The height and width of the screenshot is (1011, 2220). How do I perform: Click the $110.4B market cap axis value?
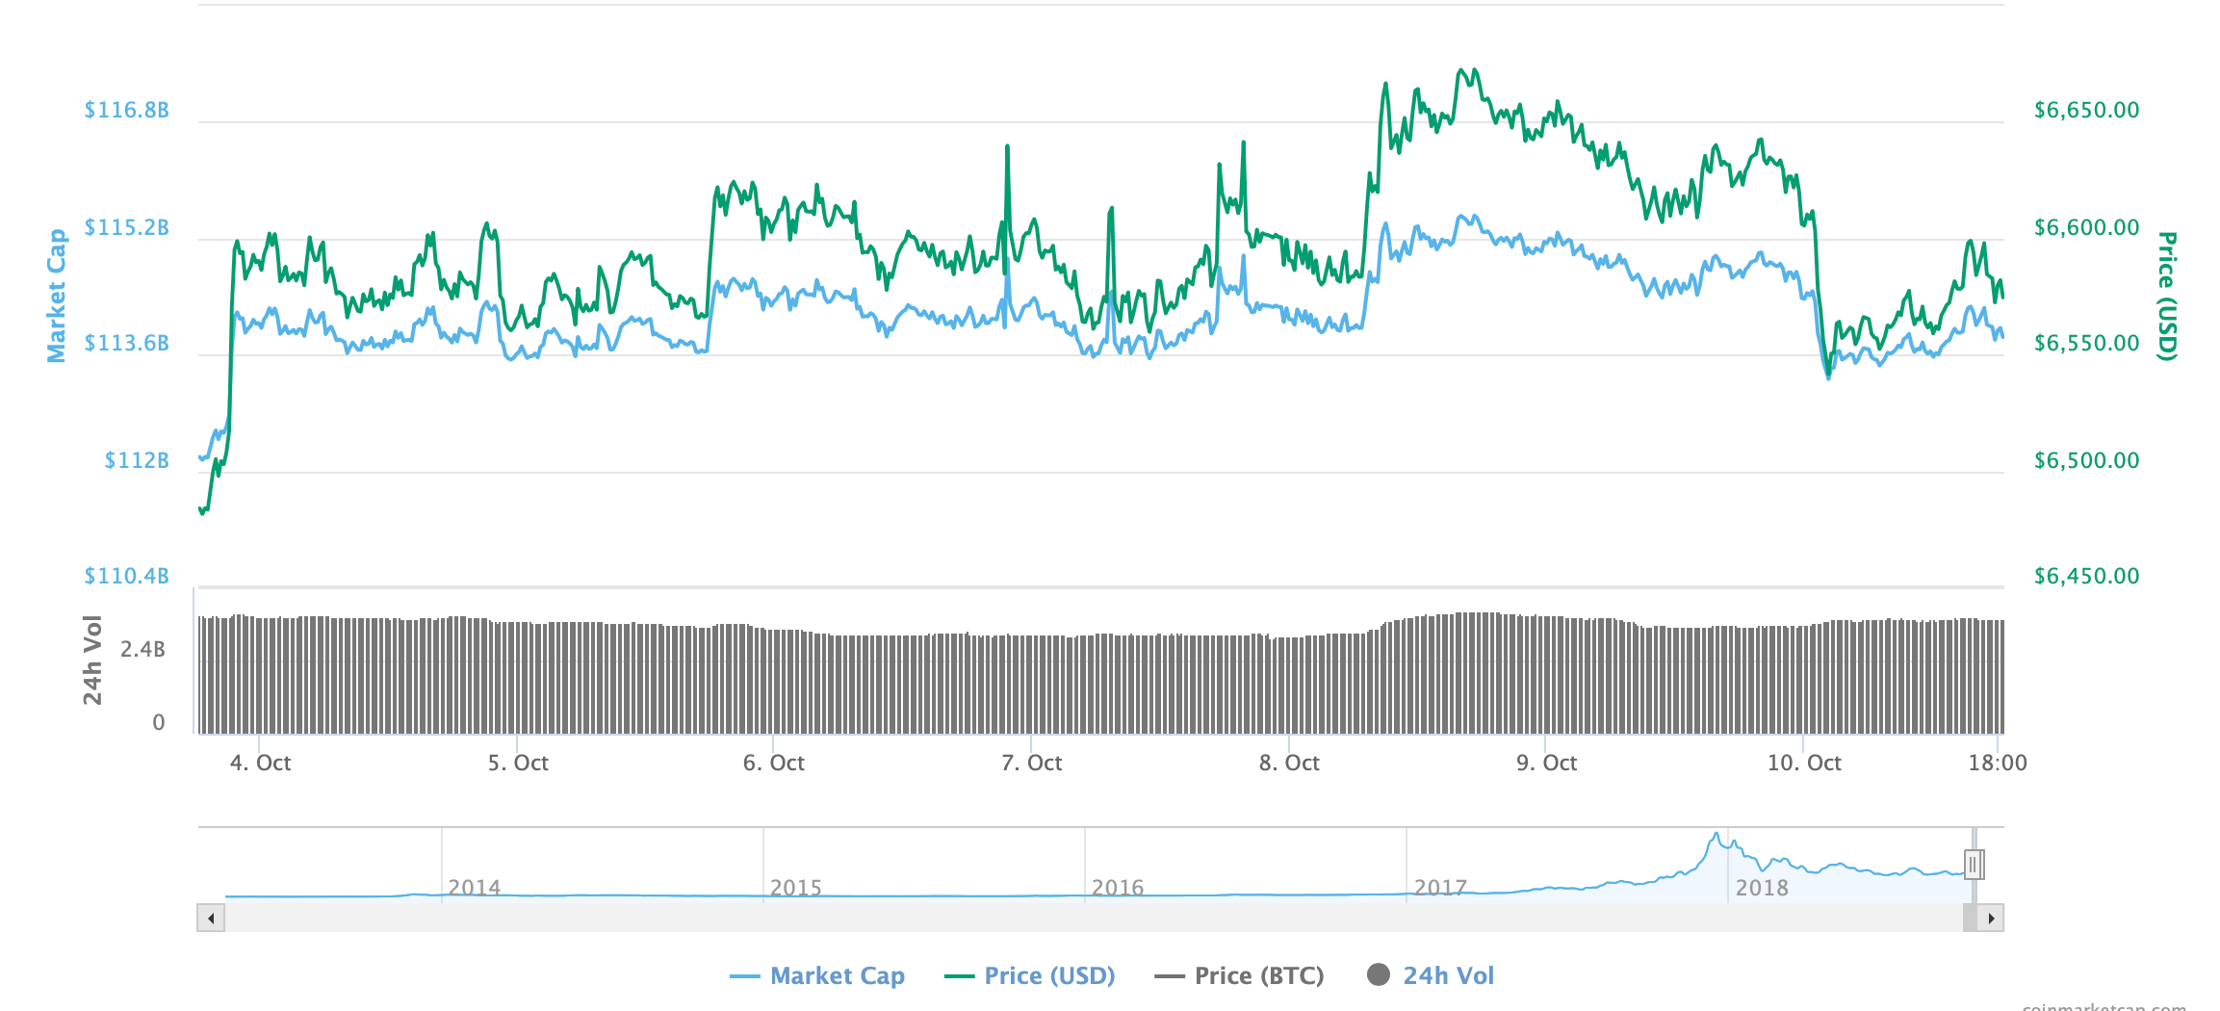click(x=127, y=576)
